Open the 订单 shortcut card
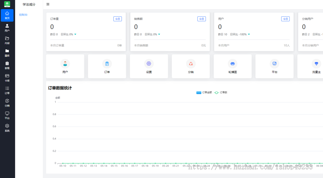The height and width of the screenshot is (178, 323). (x=107, y=66)
